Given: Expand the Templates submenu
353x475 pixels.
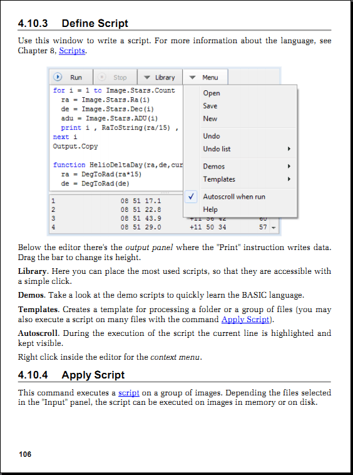Looking at the screenshot, I should [x=247, y=179].
